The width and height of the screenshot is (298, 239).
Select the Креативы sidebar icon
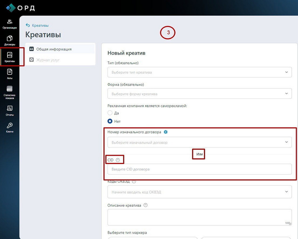coord(9,57)
